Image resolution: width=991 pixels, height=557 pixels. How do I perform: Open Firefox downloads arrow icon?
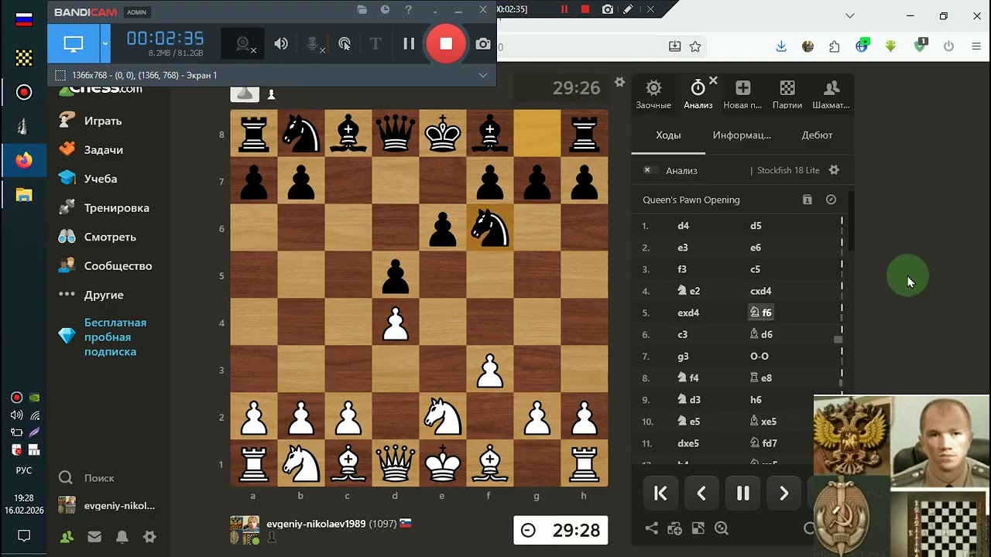[x=781, y=46]
